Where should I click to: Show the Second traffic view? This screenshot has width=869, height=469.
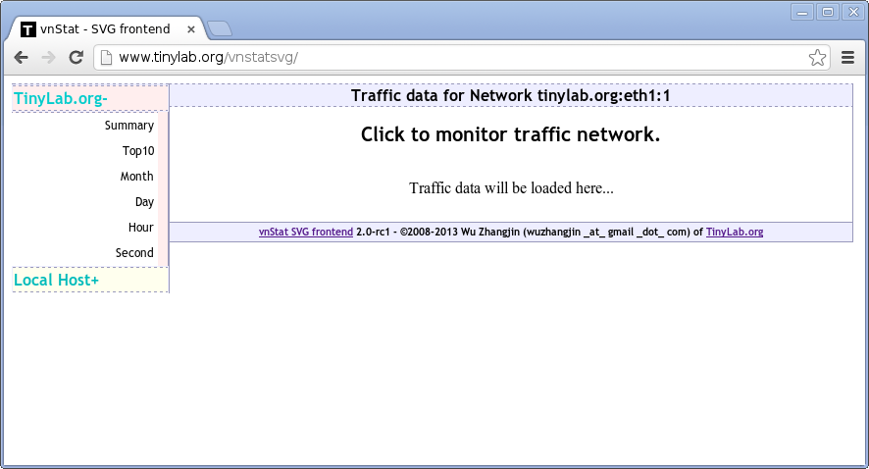point(134,253)
